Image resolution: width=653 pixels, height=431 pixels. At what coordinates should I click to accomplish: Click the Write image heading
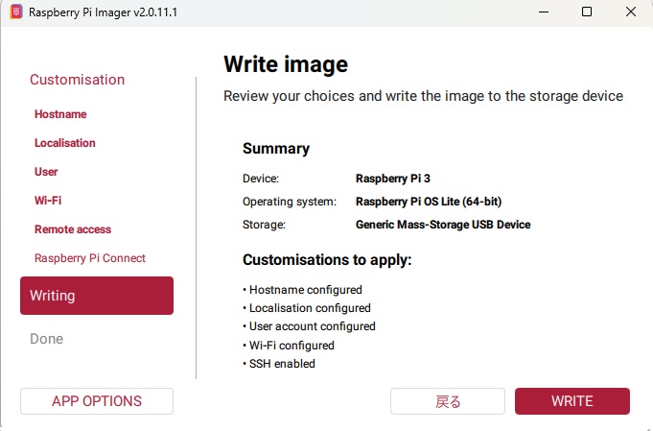point(286,64)
